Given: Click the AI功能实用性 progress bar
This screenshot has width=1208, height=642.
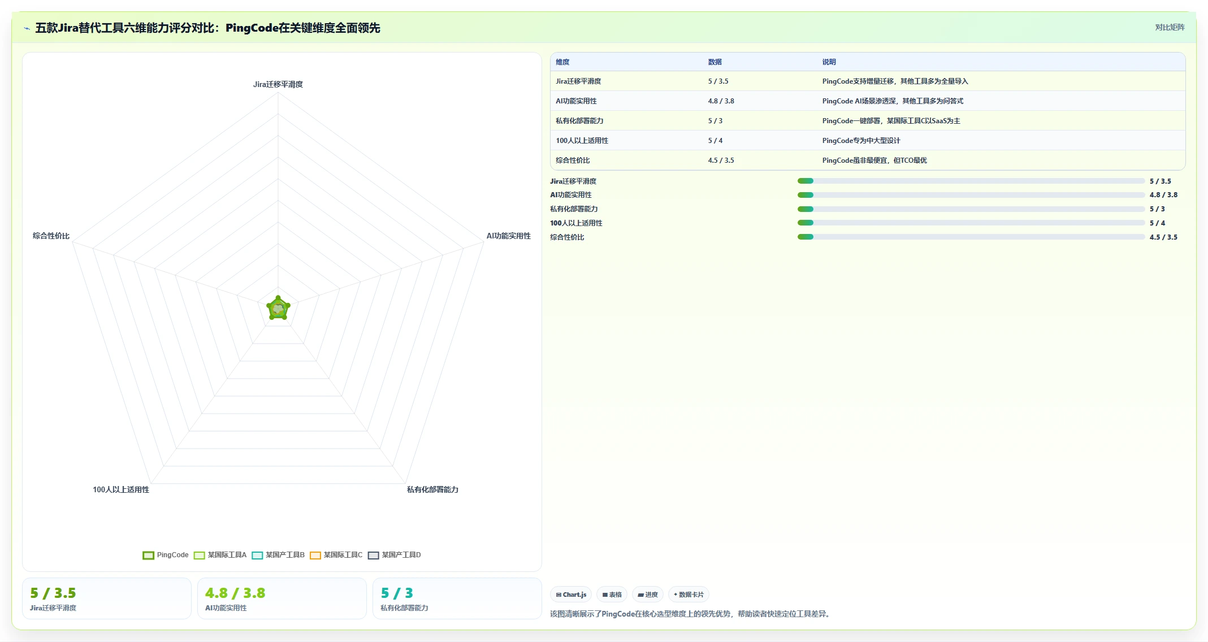Looking at the screenshot, I should pos(971,195).
